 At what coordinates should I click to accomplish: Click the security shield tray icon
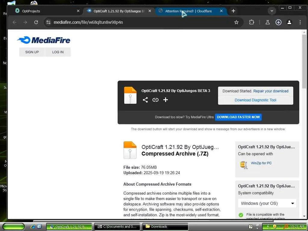274,226
